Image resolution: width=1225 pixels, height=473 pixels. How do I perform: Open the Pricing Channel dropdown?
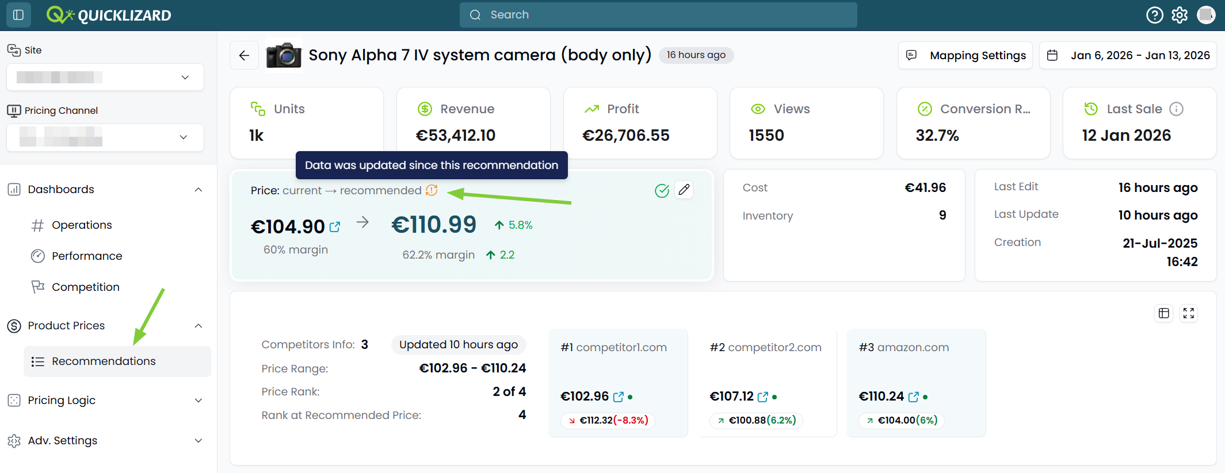105,137
